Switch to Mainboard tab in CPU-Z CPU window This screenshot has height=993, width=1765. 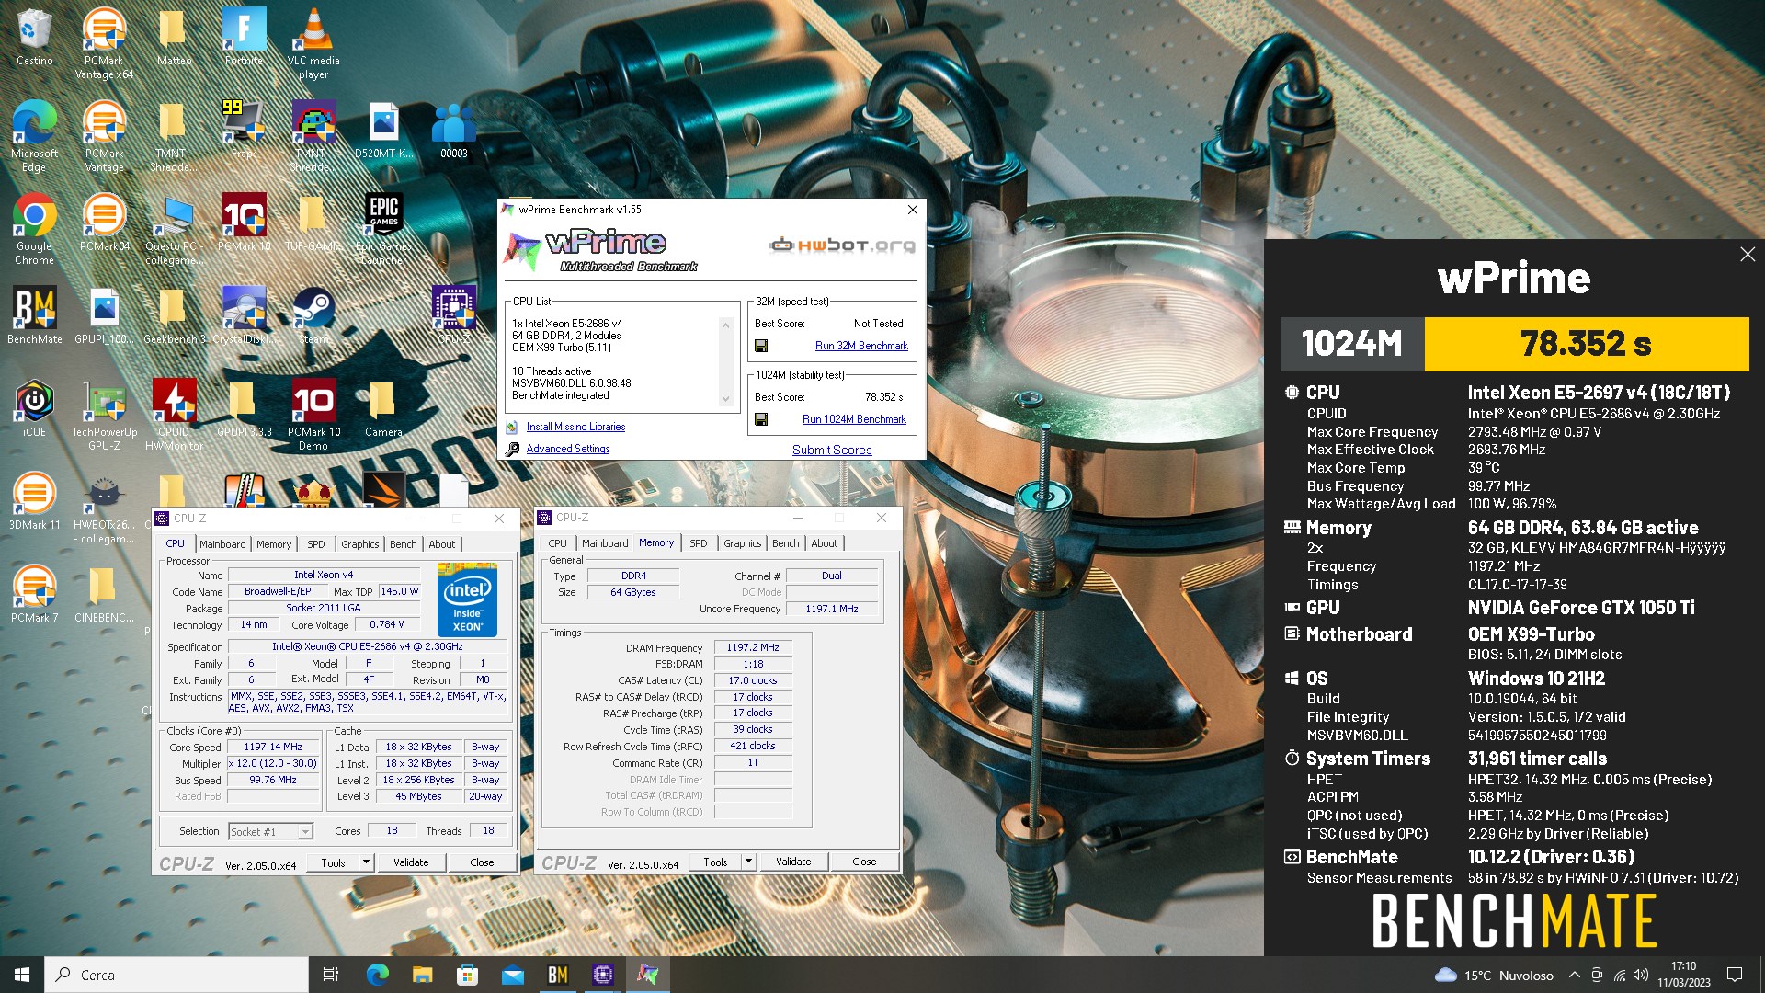coord(222,544)
